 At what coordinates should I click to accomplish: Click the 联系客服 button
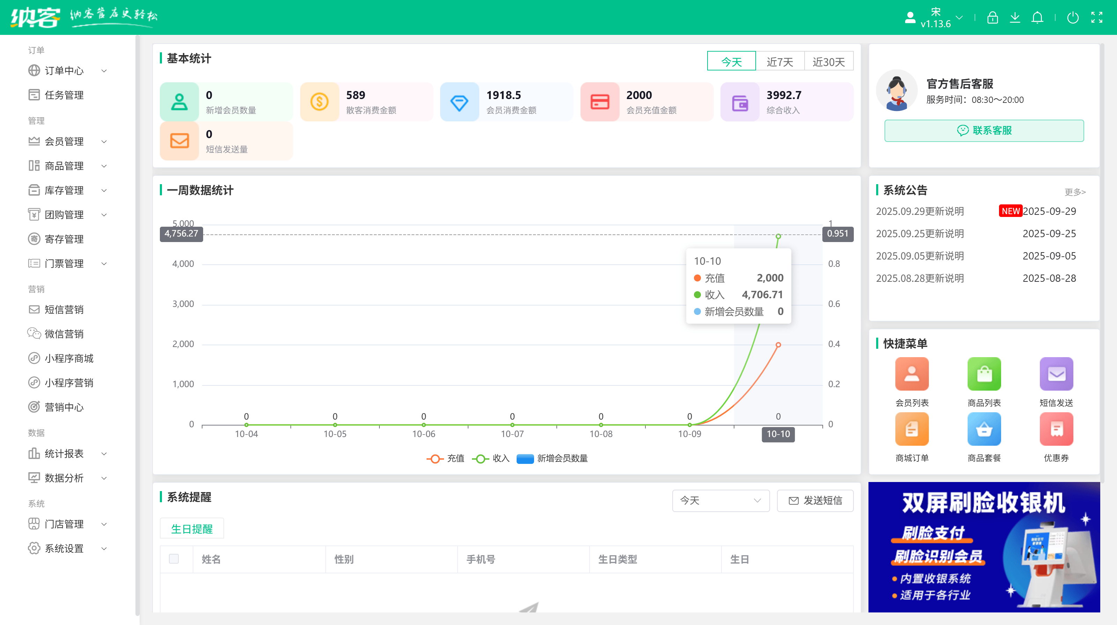tap(984, 130)
